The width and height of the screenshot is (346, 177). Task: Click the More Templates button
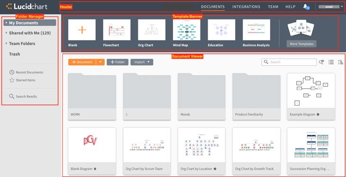coord(301,44)
